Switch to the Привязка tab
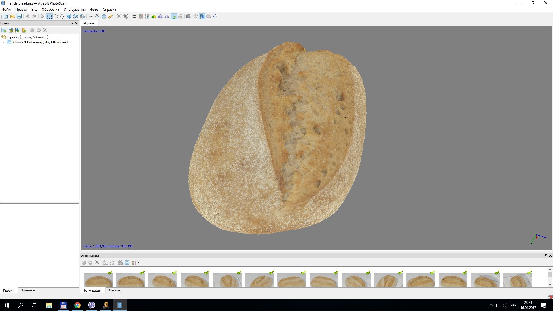 28,290
